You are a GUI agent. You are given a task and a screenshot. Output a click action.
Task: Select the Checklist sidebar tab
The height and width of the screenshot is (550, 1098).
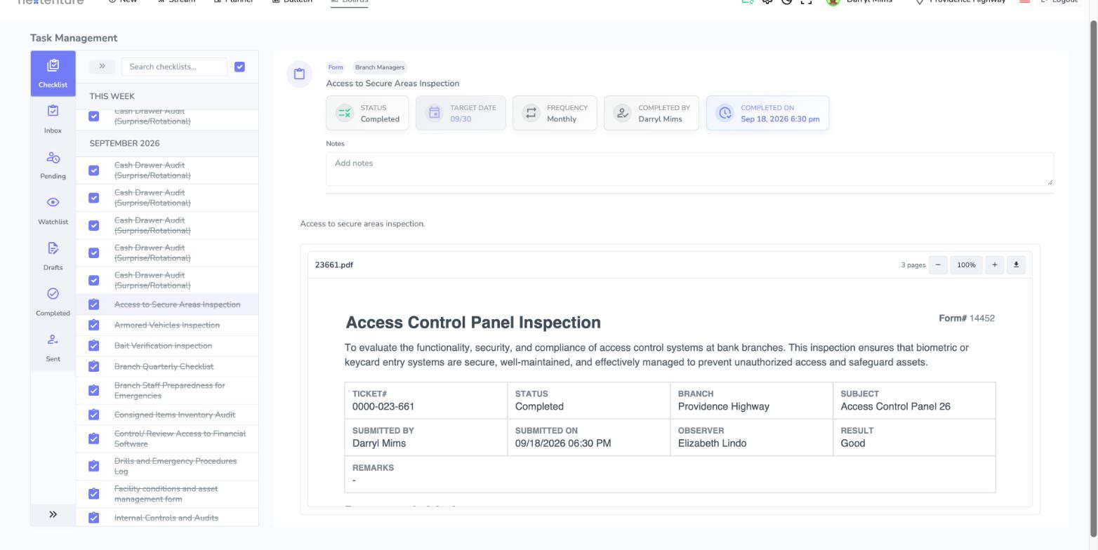click(x=53, y=73)
